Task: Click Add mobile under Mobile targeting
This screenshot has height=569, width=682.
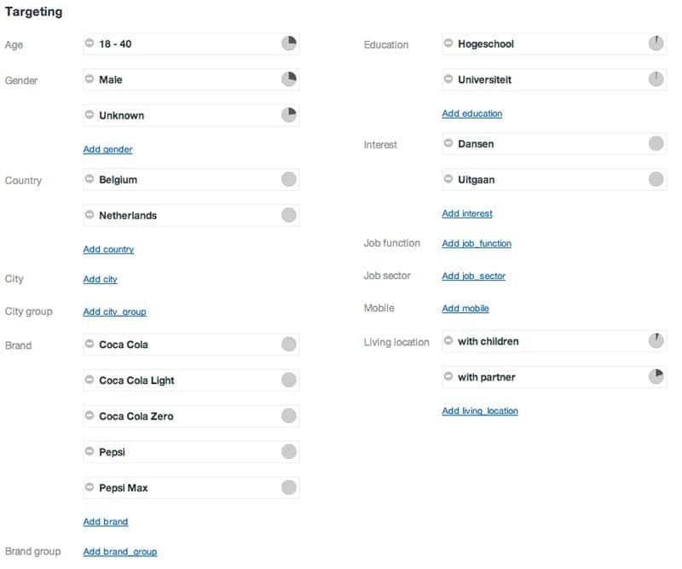Action: point(465,308)
